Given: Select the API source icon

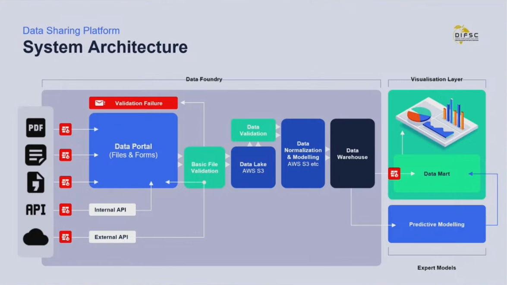Looking at the screenshot, I should (35, 210).
